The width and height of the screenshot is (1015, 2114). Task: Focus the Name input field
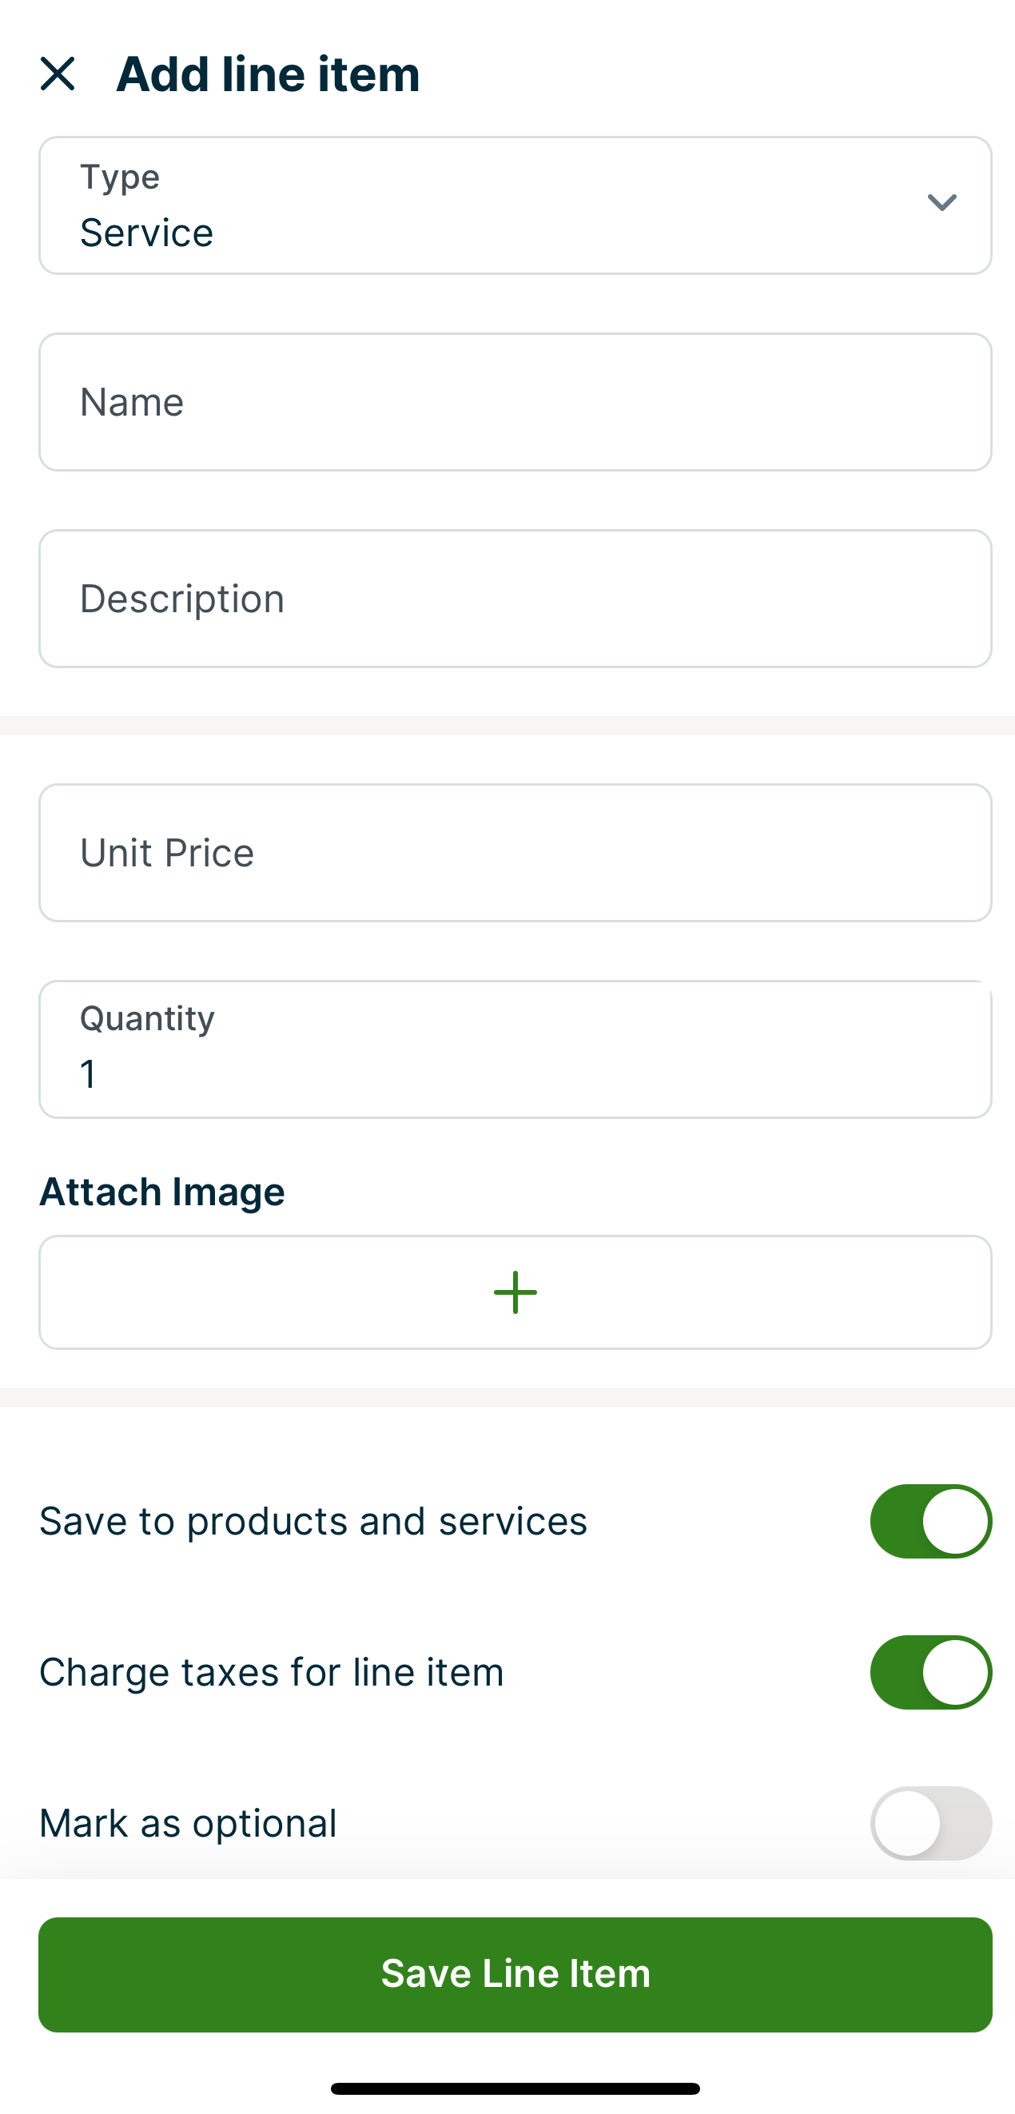click(515, 402)
